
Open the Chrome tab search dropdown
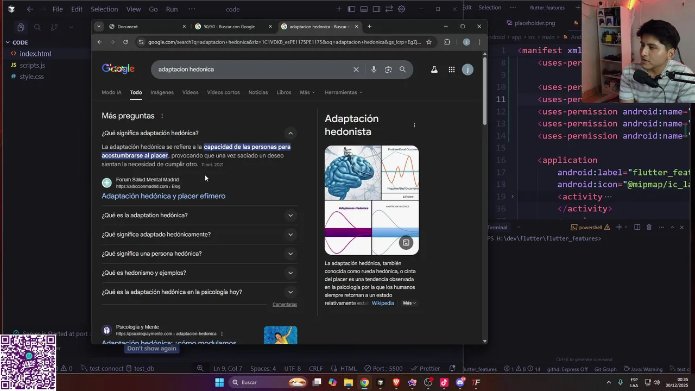coord(98,27)
